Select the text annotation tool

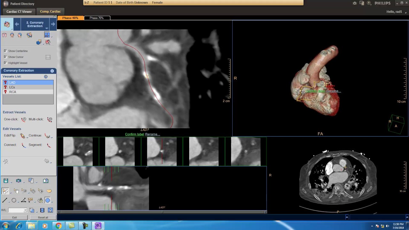(x=30, y=201)
